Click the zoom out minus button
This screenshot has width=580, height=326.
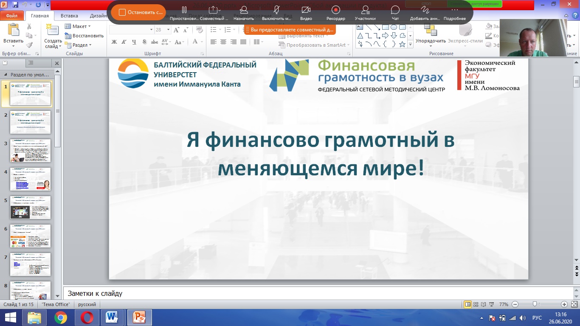point(515,304)
